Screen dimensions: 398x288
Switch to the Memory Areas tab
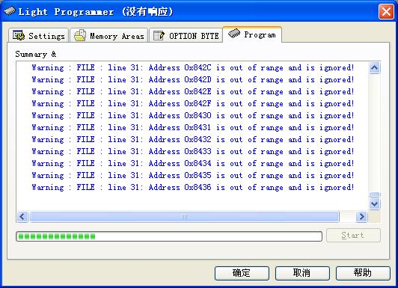pyautogui.click(x=109, y=35)
